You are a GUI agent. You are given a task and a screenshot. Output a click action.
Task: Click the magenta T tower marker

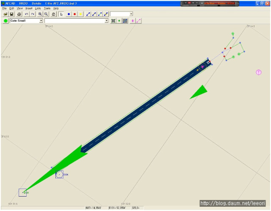coord(259,72)
